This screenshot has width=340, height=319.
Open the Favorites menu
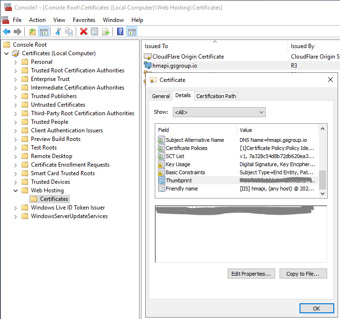84,20
